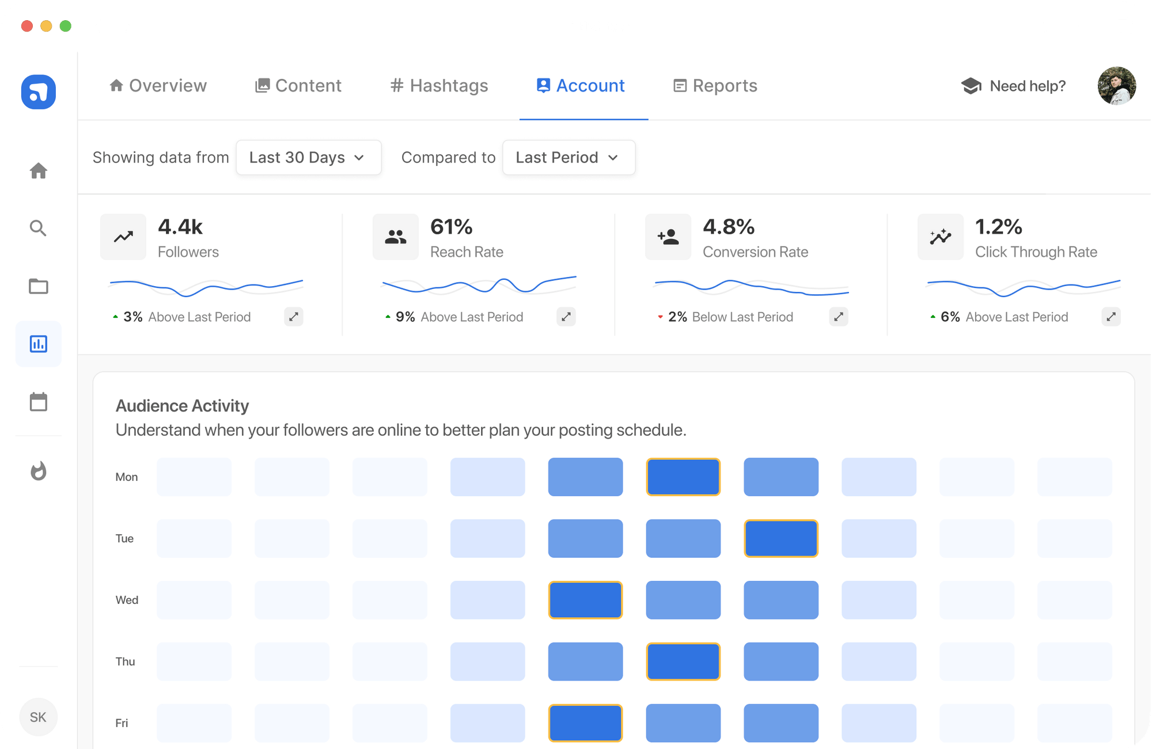Click the app logo in the top left
This screenshot has width=1152, height=749.
[x=38, y=92]
